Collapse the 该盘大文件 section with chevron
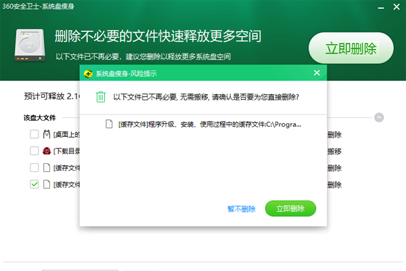The width and height of the screenshot is (406, 271). [379, 117]
